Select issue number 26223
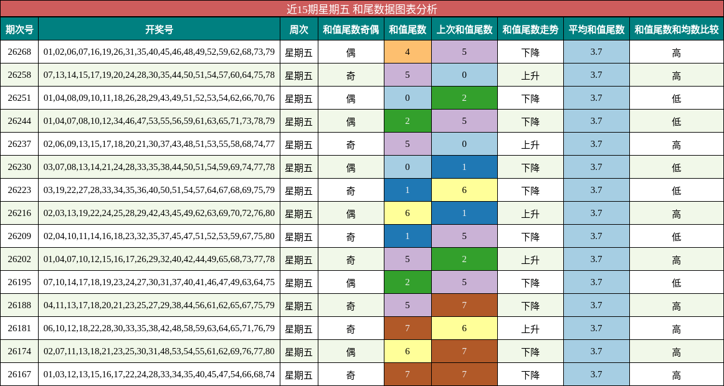 point(19,191)
